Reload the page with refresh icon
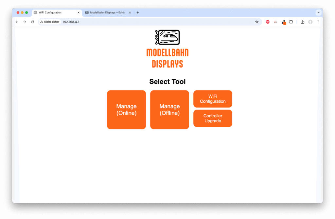 pyautogui.click(x=32, y=22)
